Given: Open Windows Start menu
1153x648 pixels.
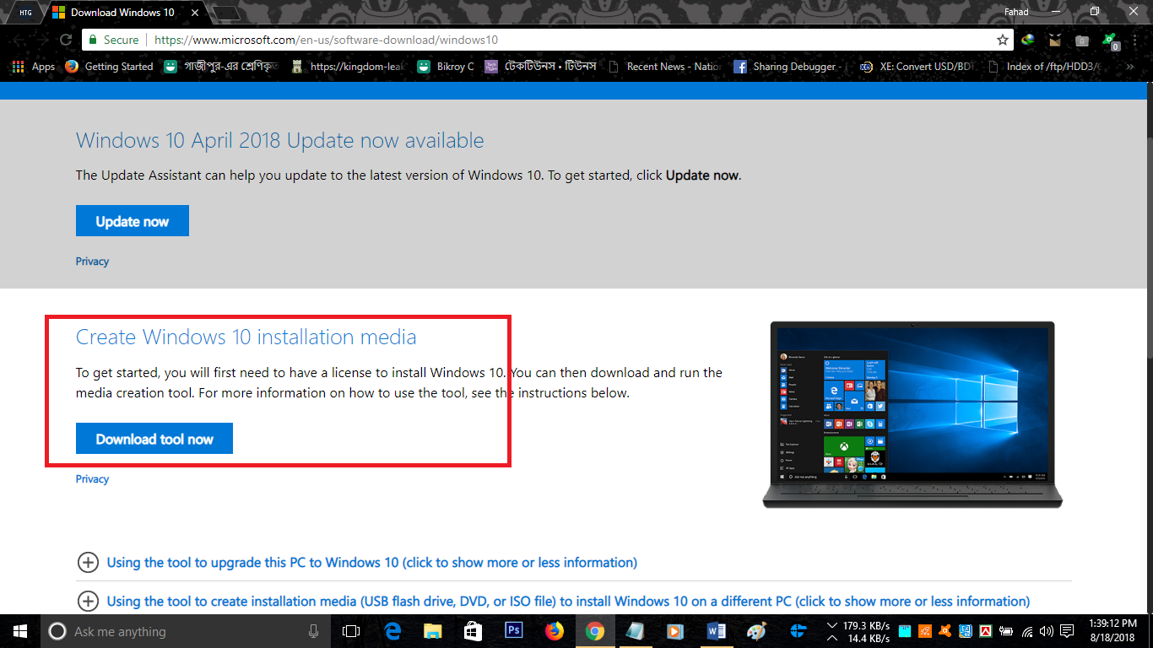Looking at the screenshot, I should tap(20, 631).
